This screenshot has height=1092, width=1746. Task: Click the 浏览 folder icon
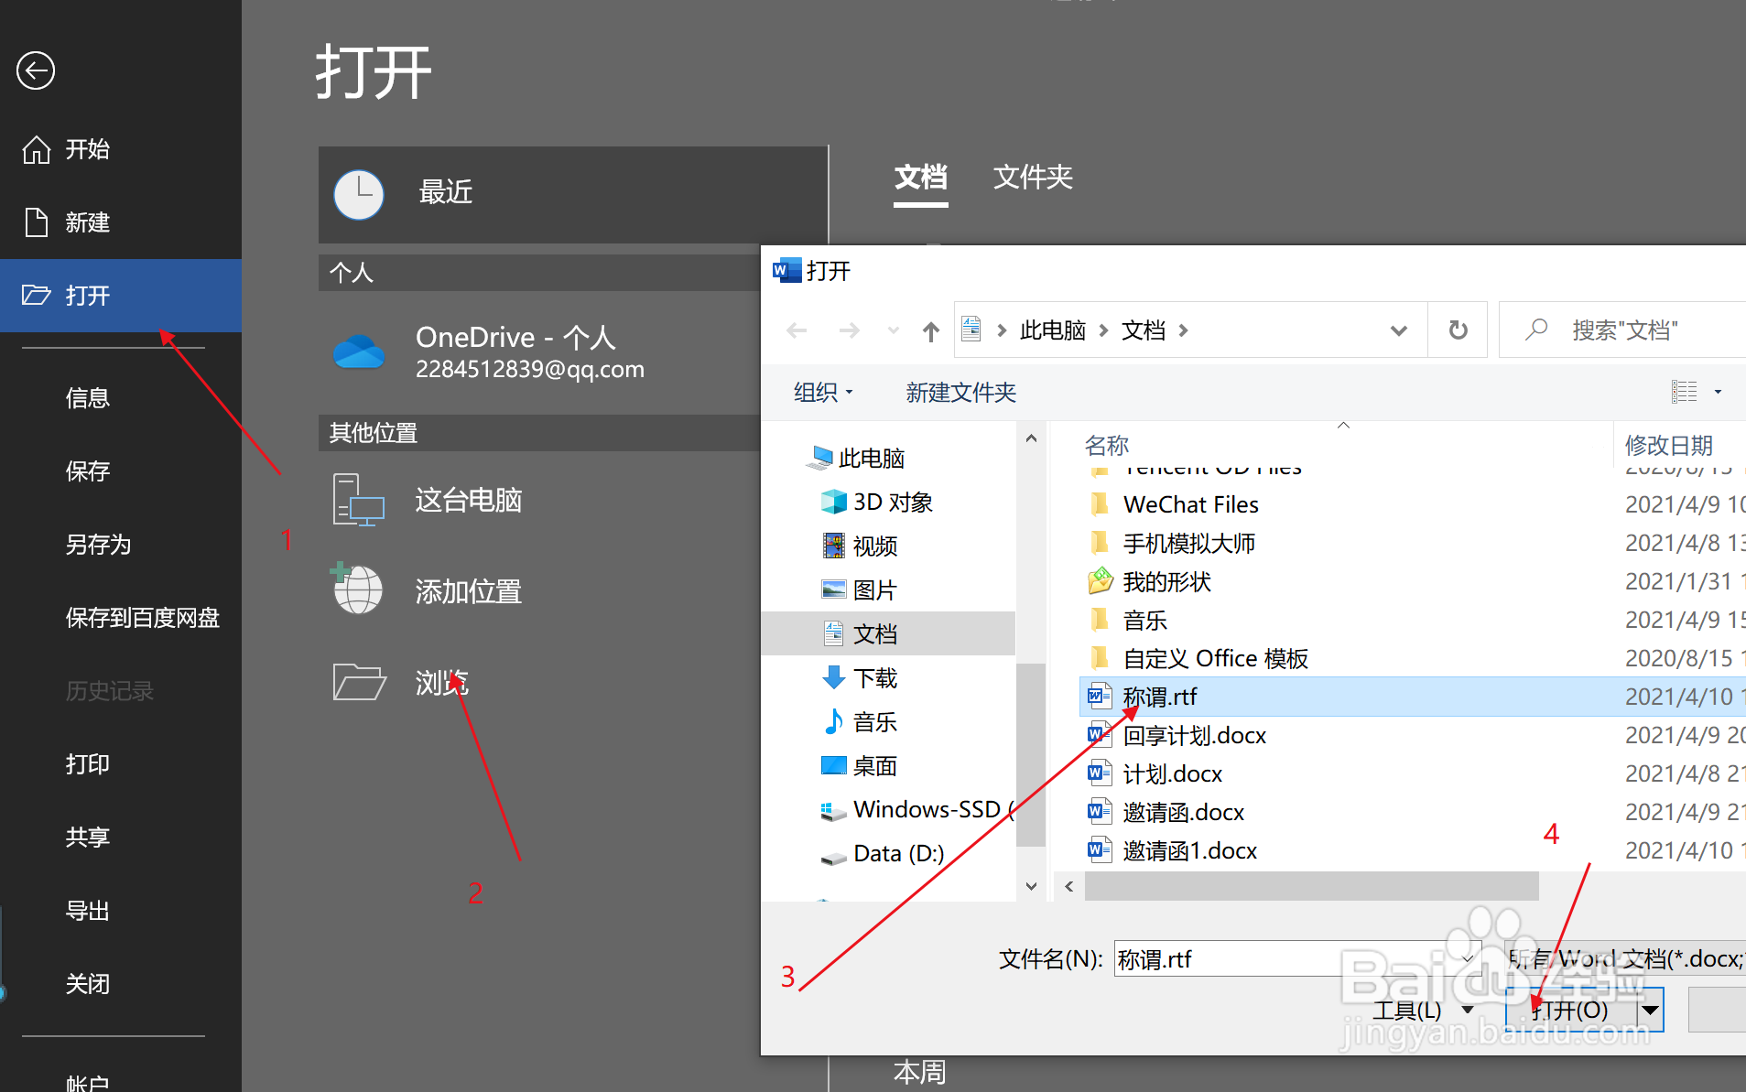[359, 683]
